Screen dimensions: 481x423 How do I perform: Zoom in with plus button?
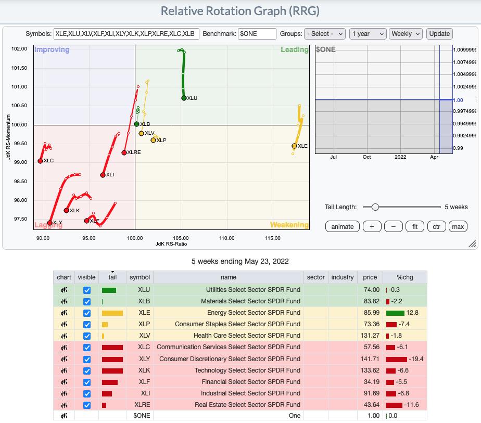(x=372, y=226)
